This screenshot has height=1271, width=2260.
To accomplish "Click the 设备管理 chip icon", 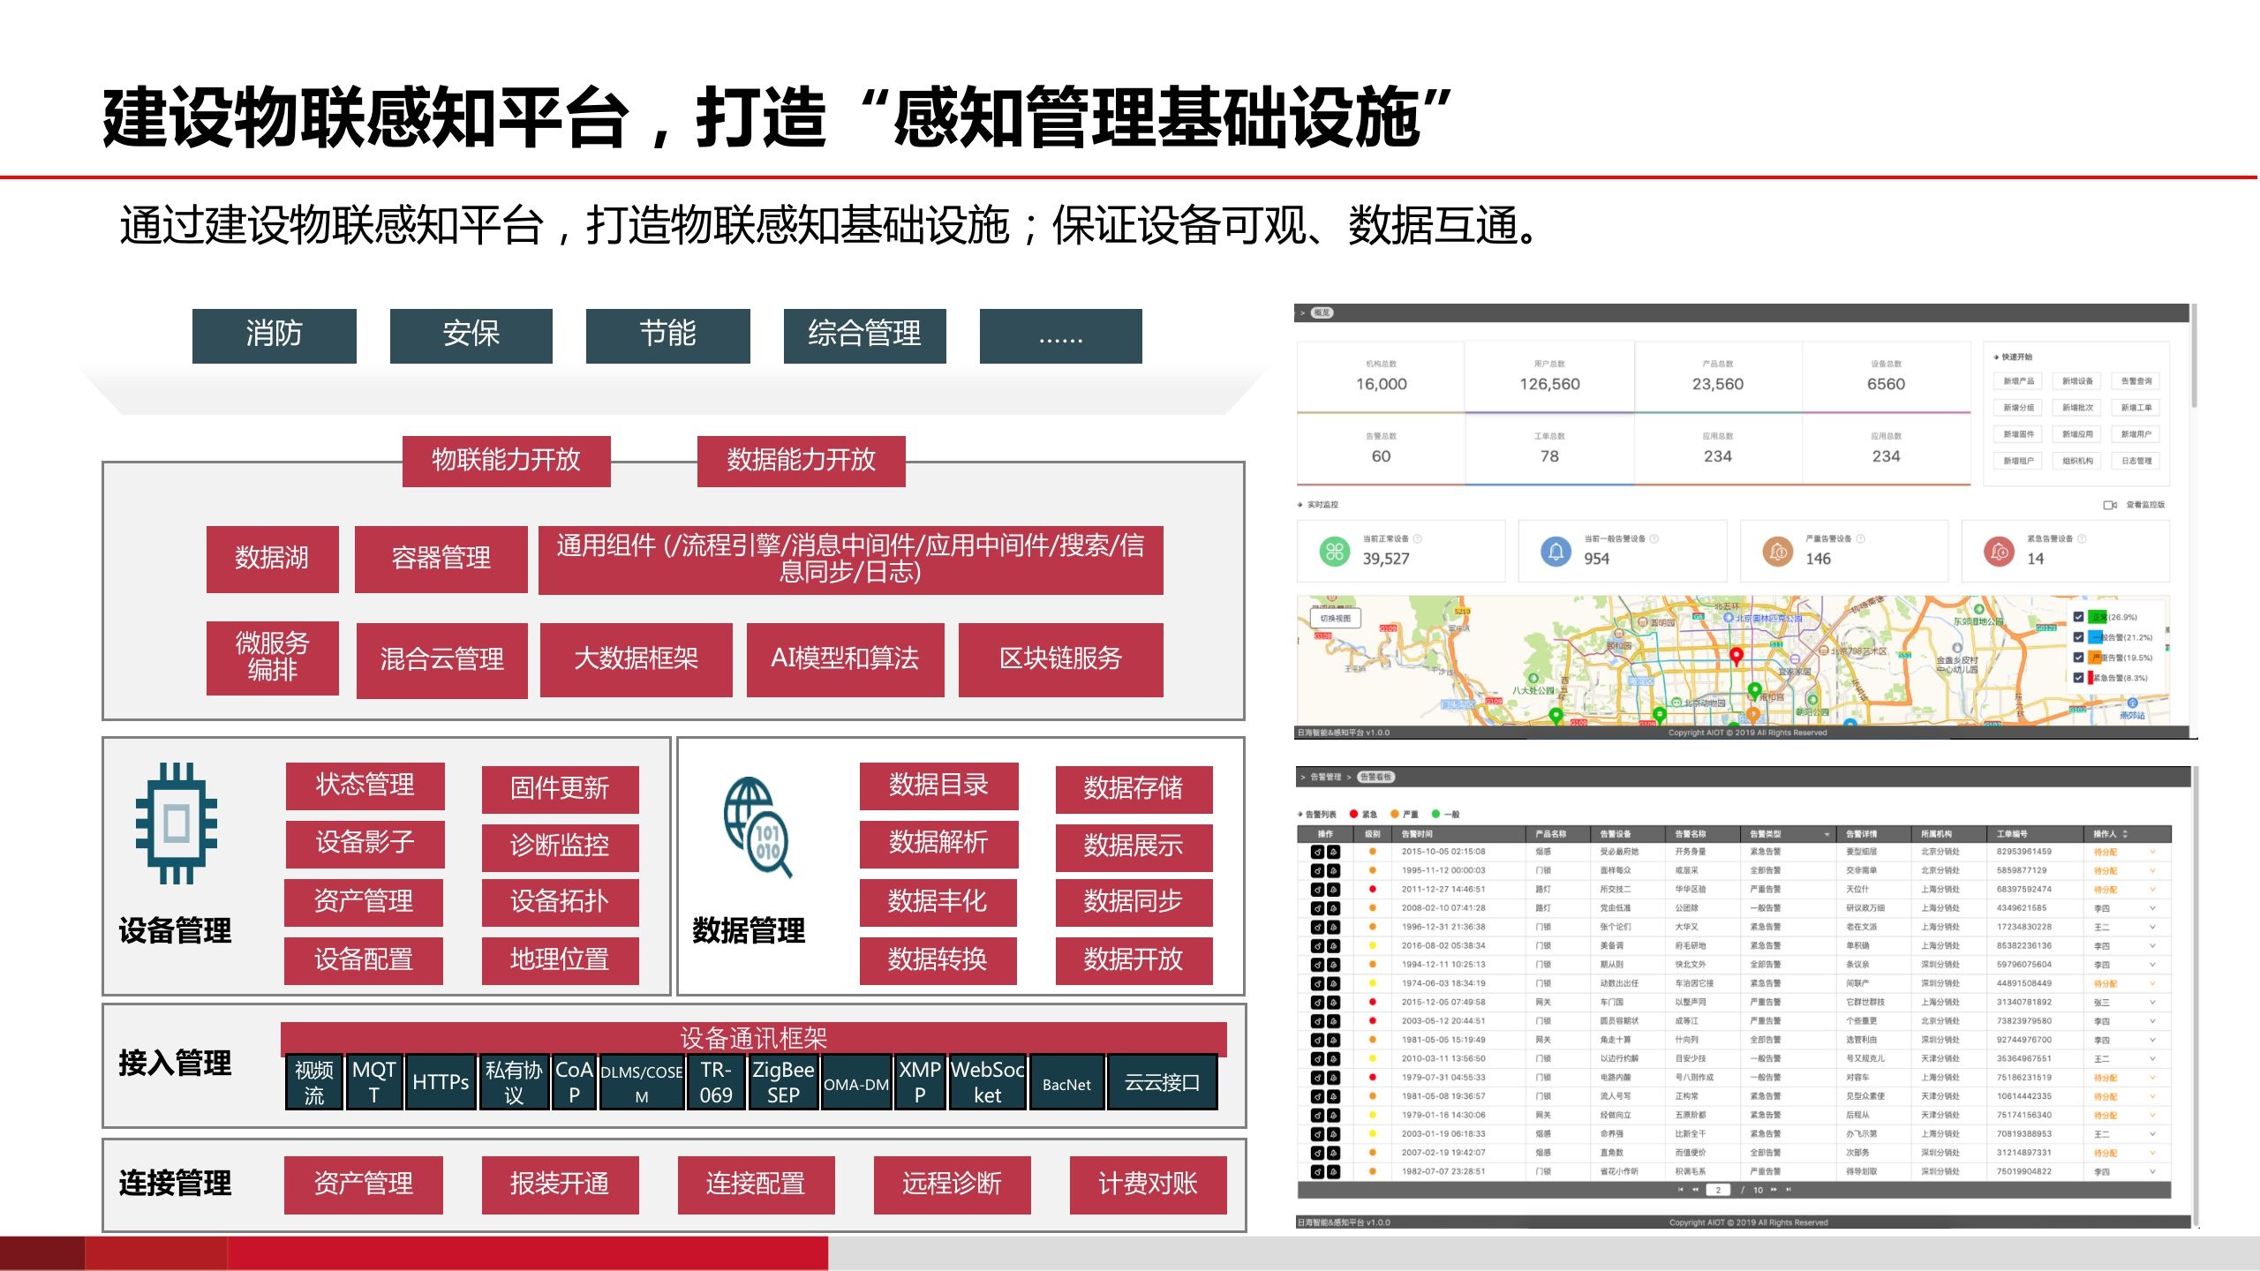I will pos(176,823).
